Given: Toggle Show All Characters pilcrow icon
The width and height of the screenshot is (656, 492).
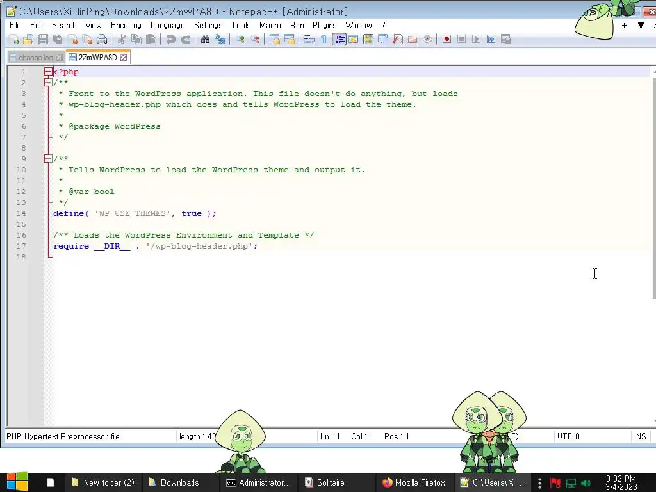Looking at the screenshot, I should [324, 39].
